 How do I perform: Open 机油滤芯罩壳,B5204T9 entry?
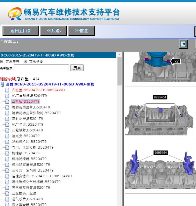coord(31,165)
